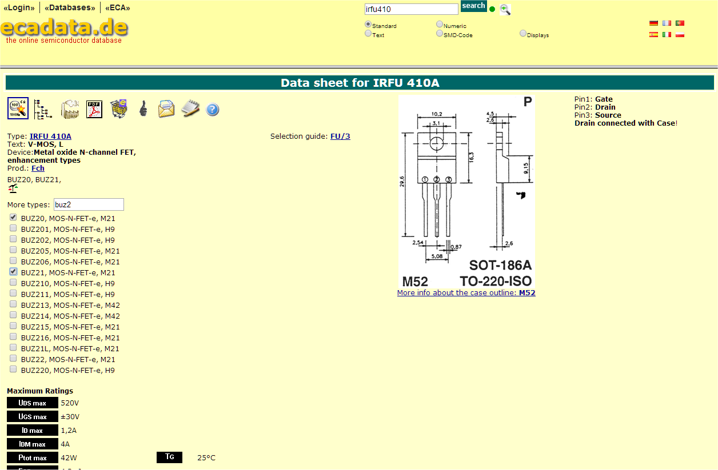Check the BUZ210 checkbox
The height and width of the screenshot is (470, 718).
coord(13,283)
